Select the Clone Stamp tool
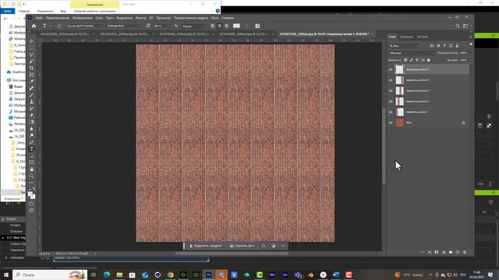 click(x=31, y=102)
